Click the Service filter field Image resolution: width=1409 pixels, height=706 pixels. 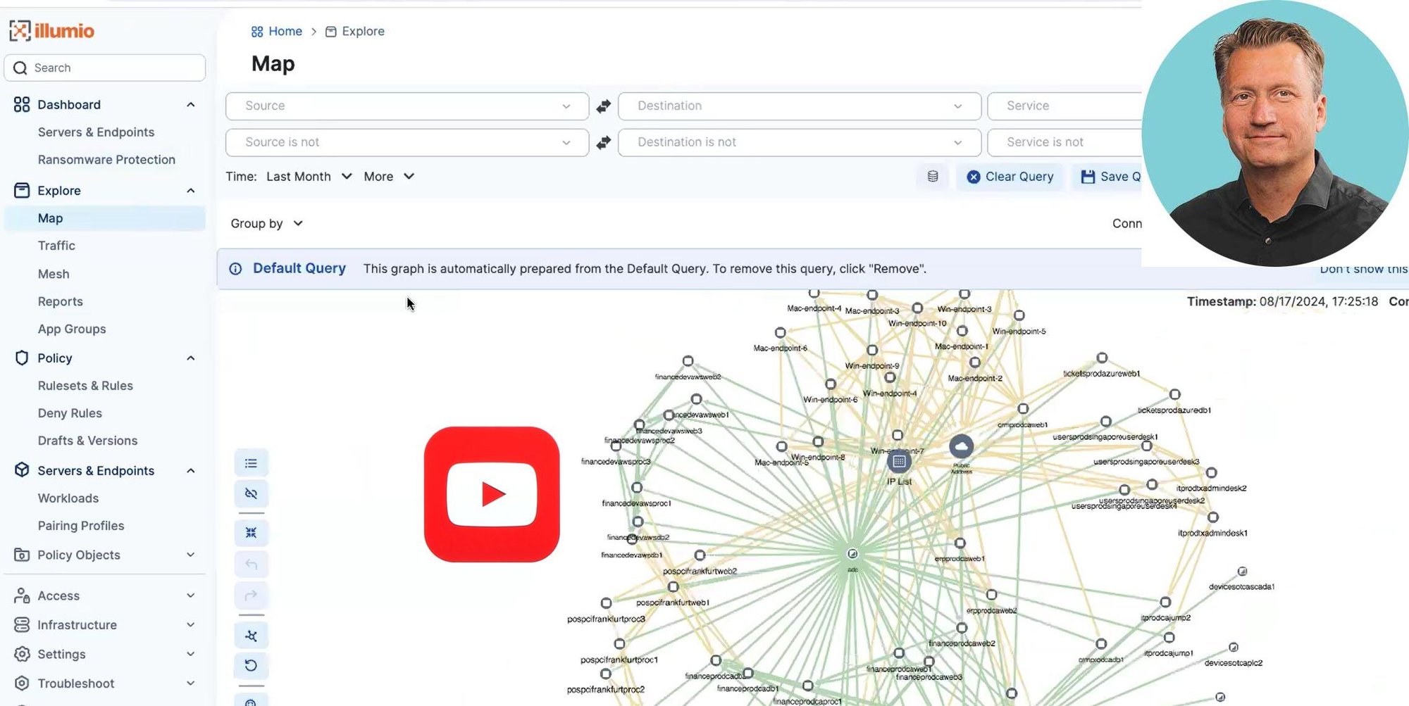[1064, 106]
